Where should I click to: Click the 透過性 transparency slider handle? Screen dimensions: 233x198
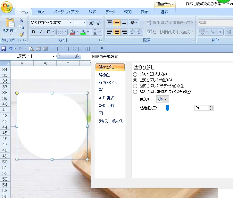click(167, 108)
